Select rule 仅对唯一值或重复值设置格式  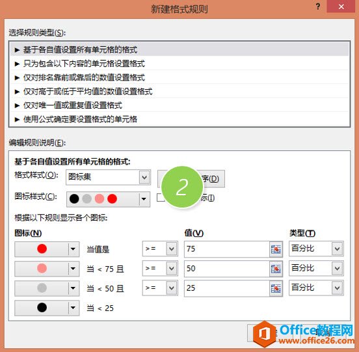coord(179,105)
